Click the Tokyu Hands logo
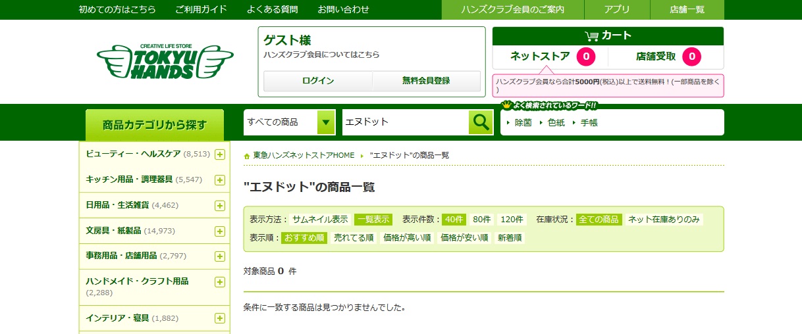Image resolution: width=802 pixels, height=334 pixels. click(x=165, y=62)
